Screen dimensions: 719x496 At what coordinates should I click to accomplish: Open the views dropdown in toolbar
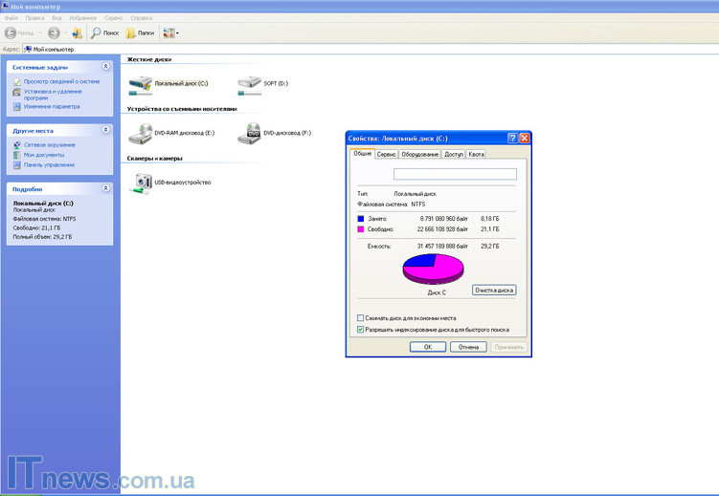click(x=171, y=32)
